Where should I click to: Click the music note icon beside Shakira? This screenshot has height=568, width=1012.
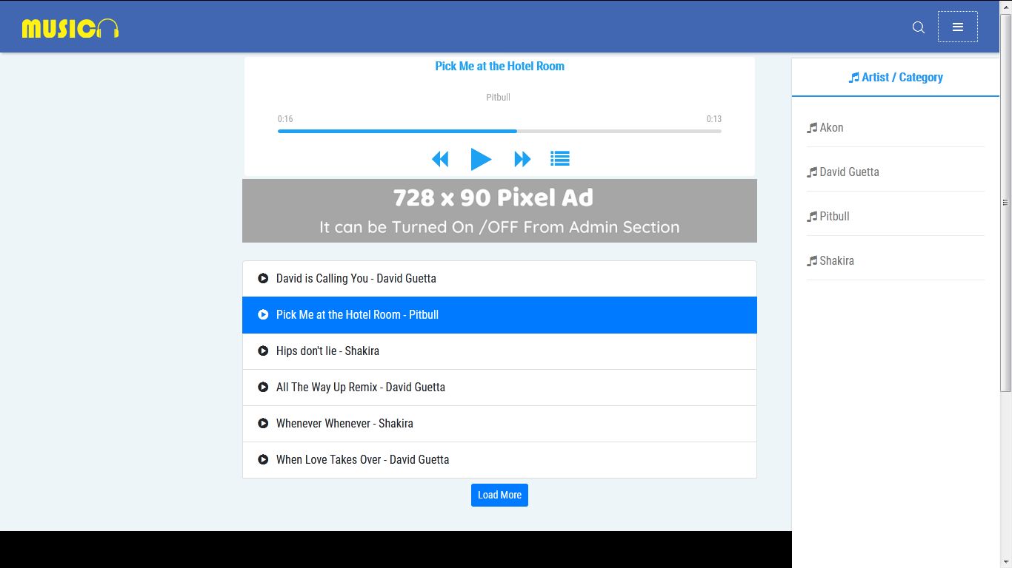coord(812,261)
